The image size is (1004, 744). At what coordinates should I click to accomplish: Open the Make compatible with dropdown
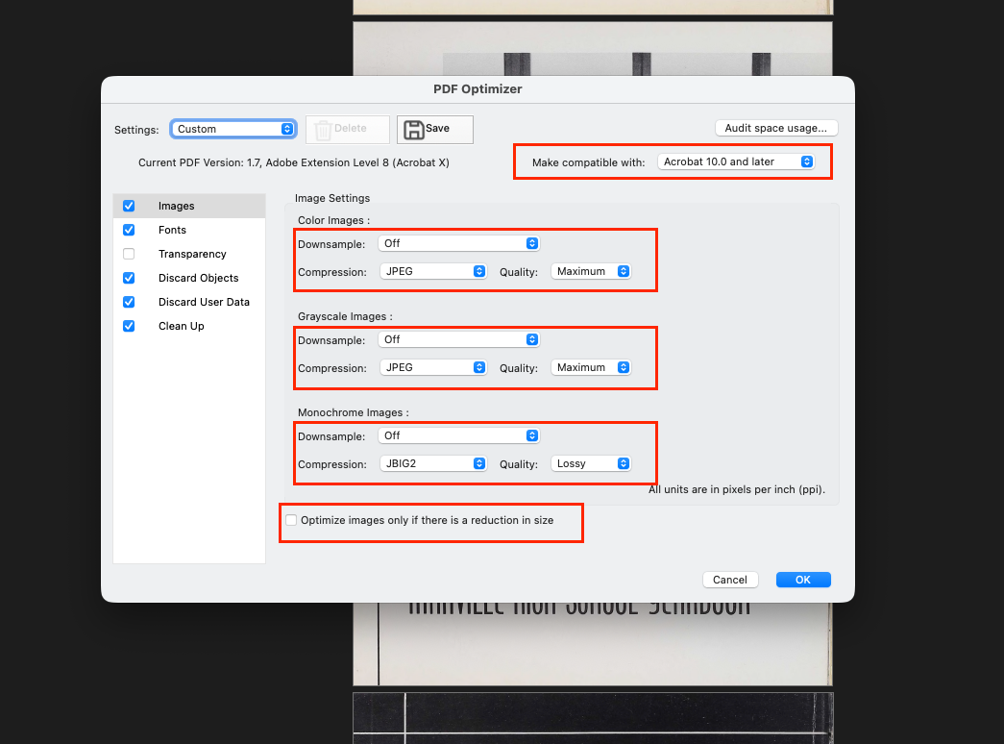pos(736,162)
